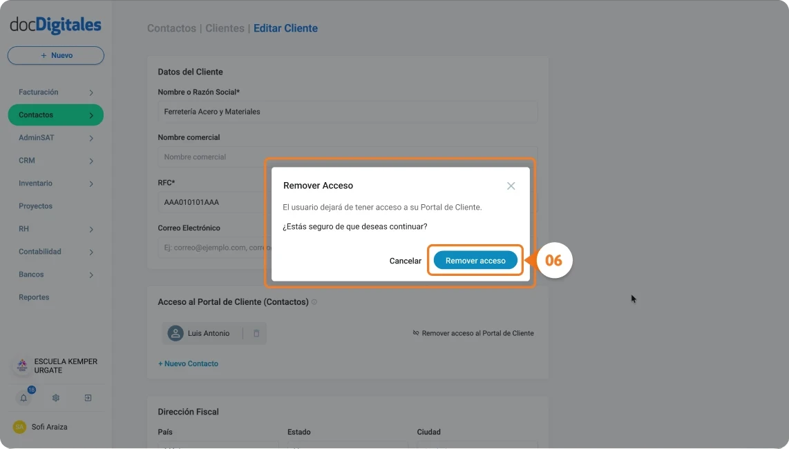Add contact via + Nuevo Contacto link
This screenshot has width=789, height=449.
(188, 363)
